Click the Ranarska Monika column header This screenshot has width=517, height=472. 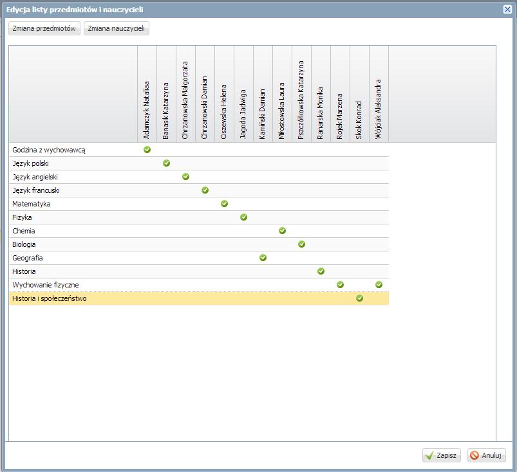321,94
